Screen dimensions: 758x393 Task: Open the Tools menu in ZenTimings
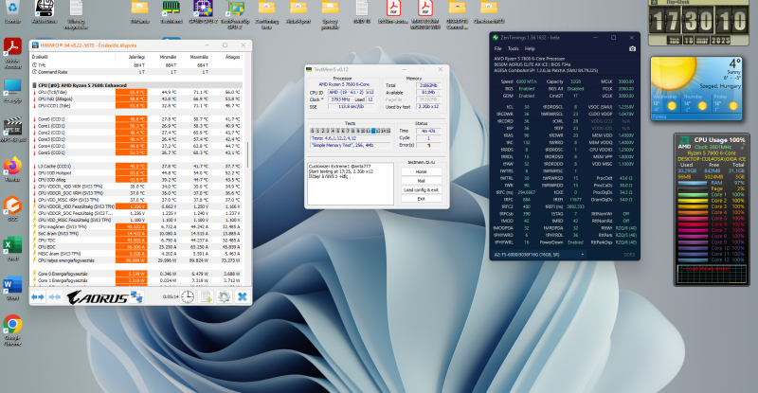pos(513,47)
